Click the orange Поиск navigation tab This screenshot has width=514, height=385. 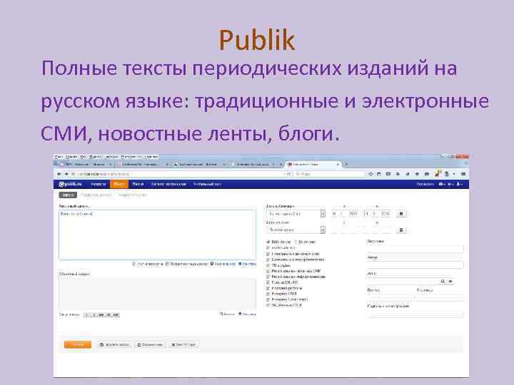click(119, 185)
